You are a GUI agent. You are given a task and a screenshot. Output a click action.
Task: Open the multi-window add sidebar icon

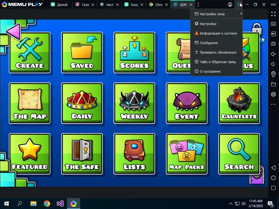point(273,44)
